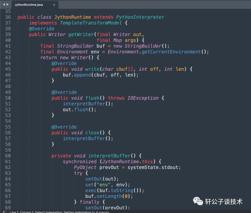
Task: Click the 'finally' keyword on line 68
Action: (x=89, y=202)
